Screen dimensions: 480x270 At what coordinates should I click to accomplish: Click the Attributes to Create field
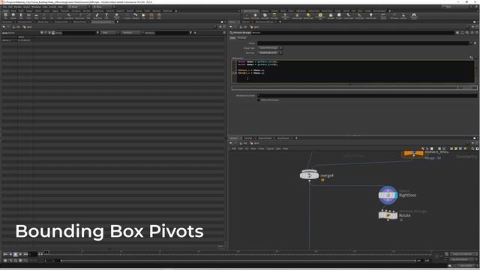[x=367, y=95]
